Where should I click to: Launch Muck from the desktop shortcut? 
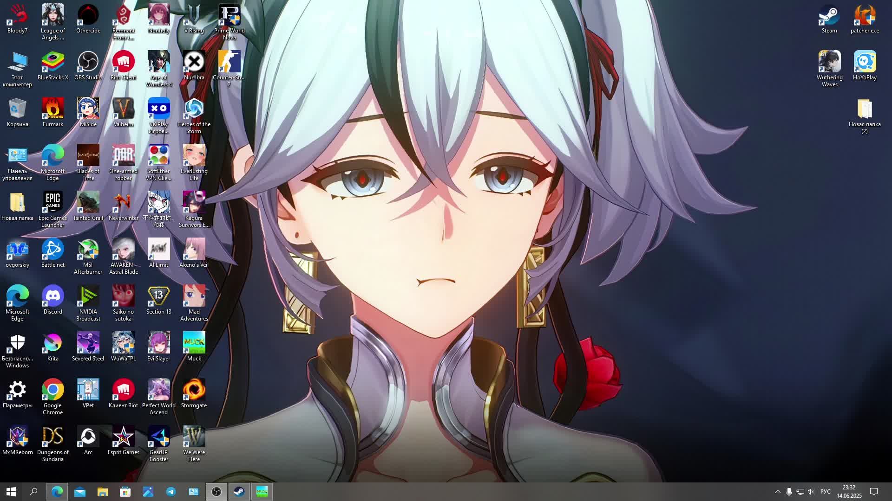click(194, 347)
